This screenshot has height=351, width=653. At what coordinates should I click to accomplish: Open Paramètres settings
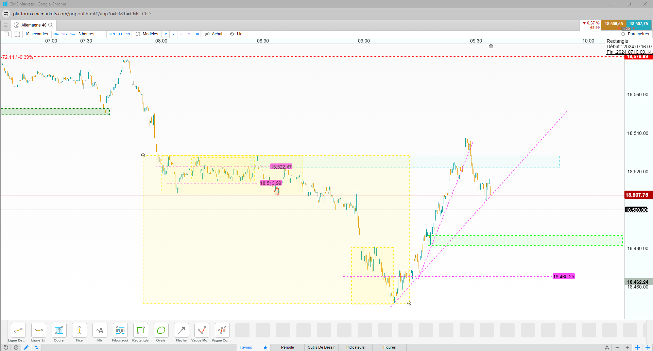point(635,34)
